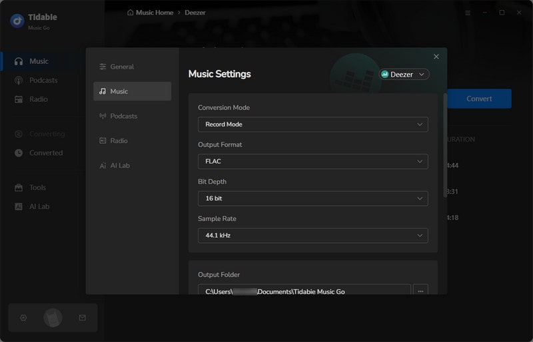The width and height of the screenshot is (533, 342).
Task: Click the home icon in breadcrumb
Action: coord(130,12)
